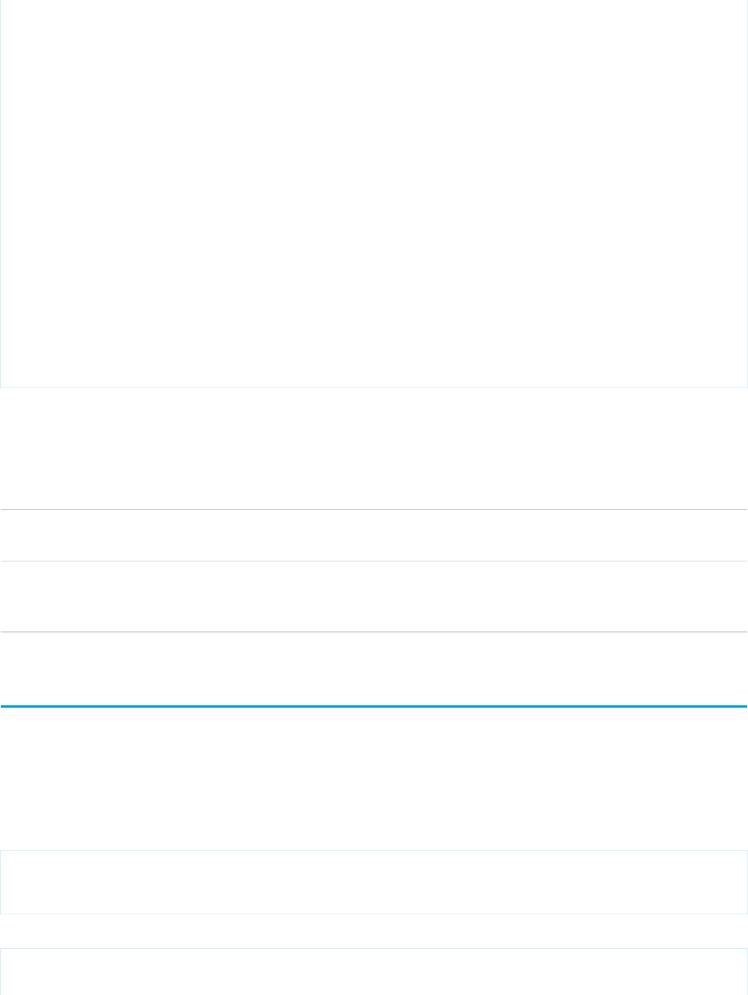The image size is (748, 995).
Task: Click the first small empty bordered box
Action: 374,882
